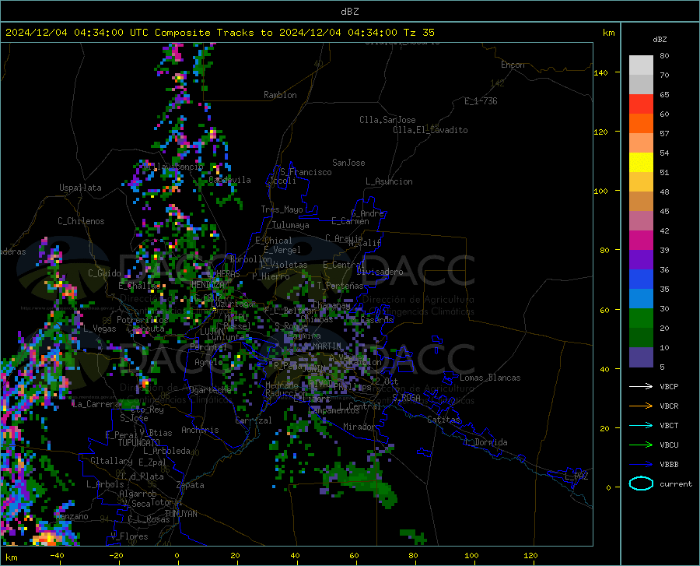Click the orange VBCR arrow legend icon
The image size is (700, 566).
coord(641,406)
